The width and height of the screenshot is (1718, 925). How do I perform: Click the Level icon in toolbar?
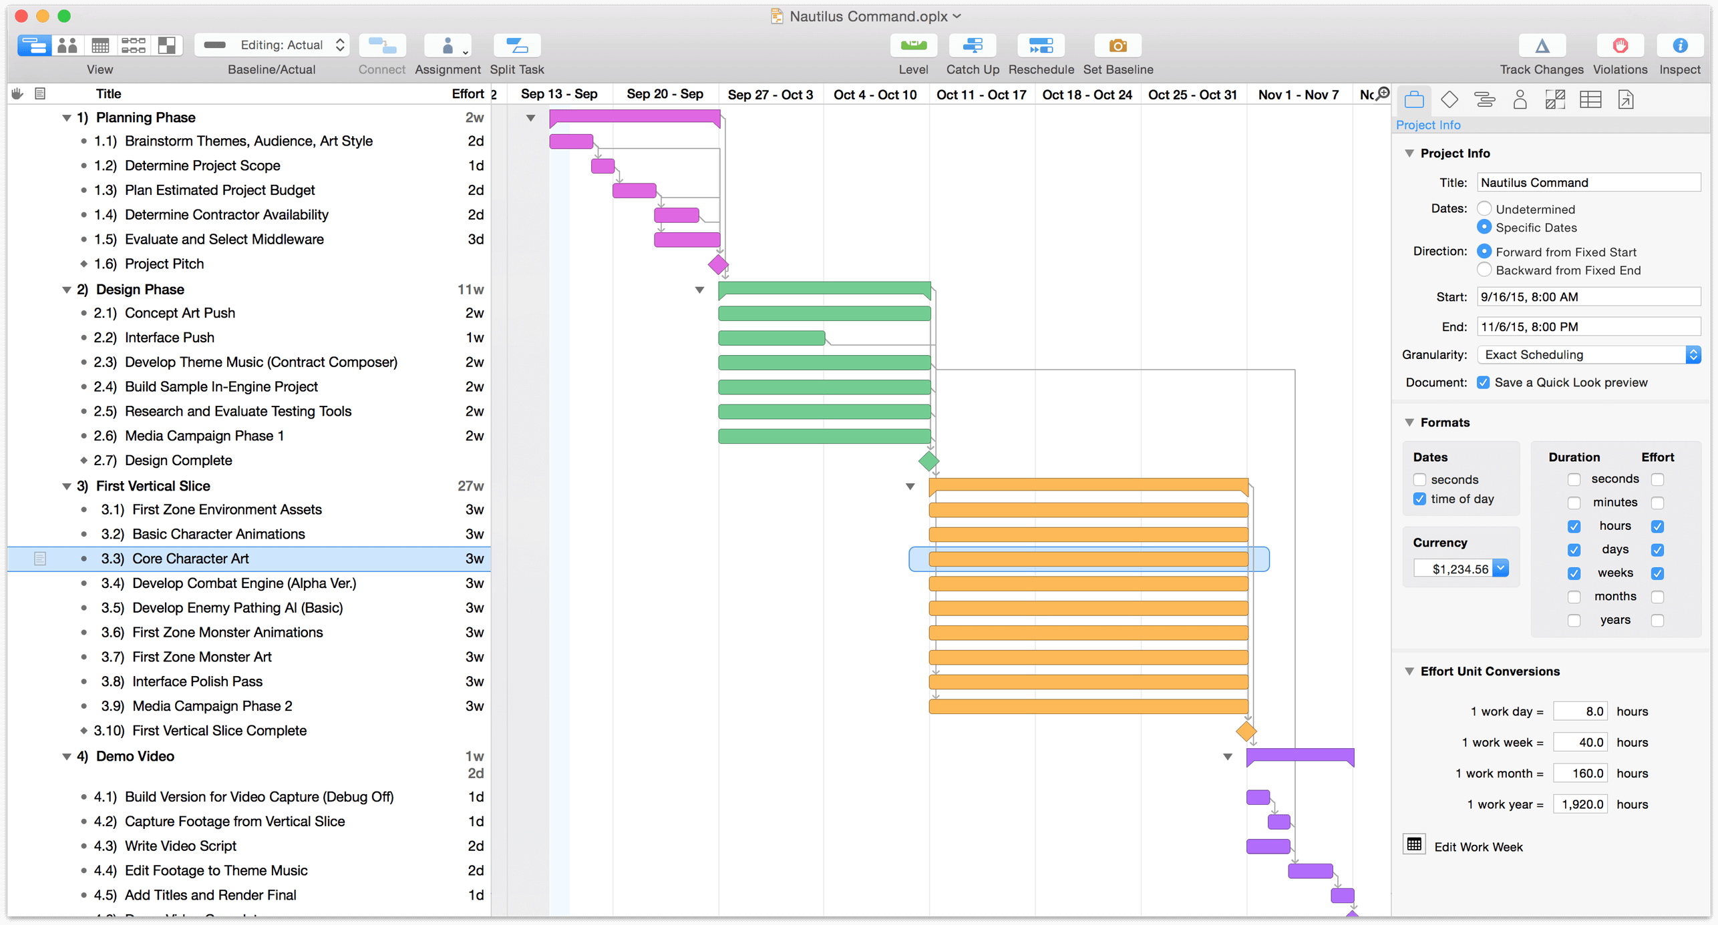coord(912,45)
